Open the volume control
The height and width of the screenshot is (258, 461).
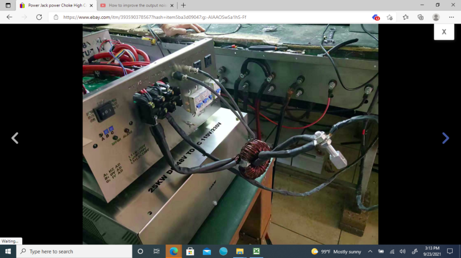pos(403,252)
